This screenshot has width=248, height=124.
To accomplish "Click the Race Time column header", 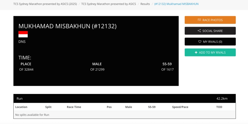I will pos(74,107).
